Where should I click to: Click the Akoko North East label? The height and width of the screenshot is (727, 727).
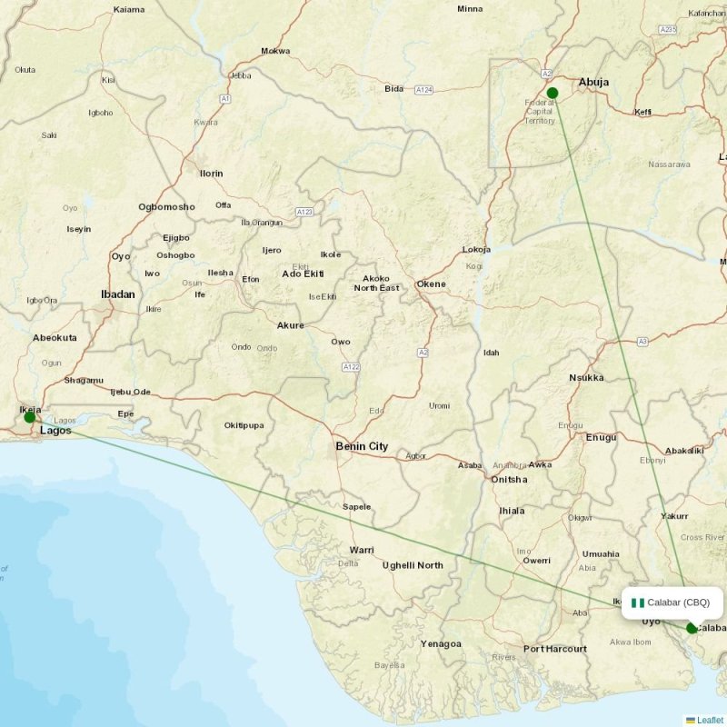pyautogui.click(x=376, y=284)
